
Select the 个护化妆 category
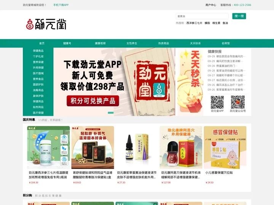[38, 56]
